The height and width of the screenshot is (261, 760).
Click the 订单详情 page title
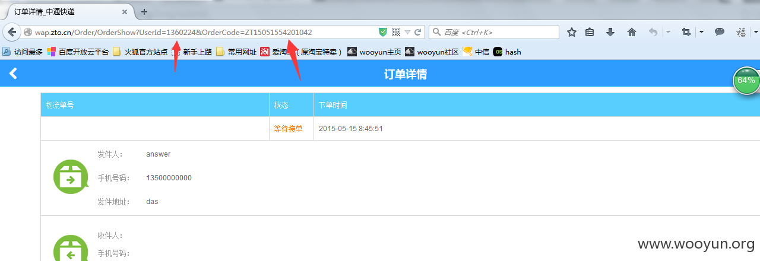click(406, 74)
